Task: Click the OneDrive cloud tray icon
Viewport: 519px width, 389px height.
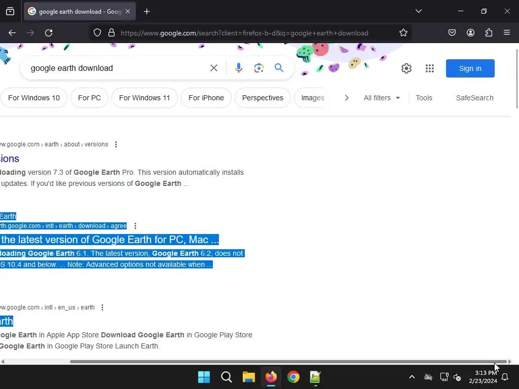Action: click(428, 377)
